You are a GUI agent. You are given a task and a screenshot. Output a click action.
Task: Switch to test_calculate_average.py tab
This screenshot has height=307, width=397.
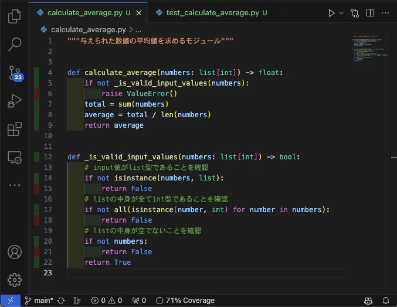coord(212,13)
